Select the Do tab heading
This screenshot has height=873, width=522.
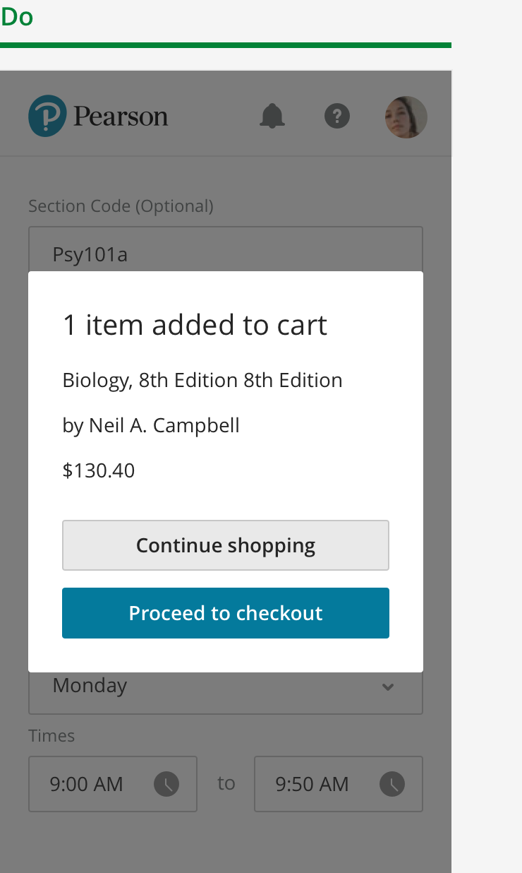pos(17,17)
